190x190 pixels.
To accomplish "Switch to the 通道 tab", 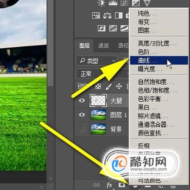I will [103, 46].
